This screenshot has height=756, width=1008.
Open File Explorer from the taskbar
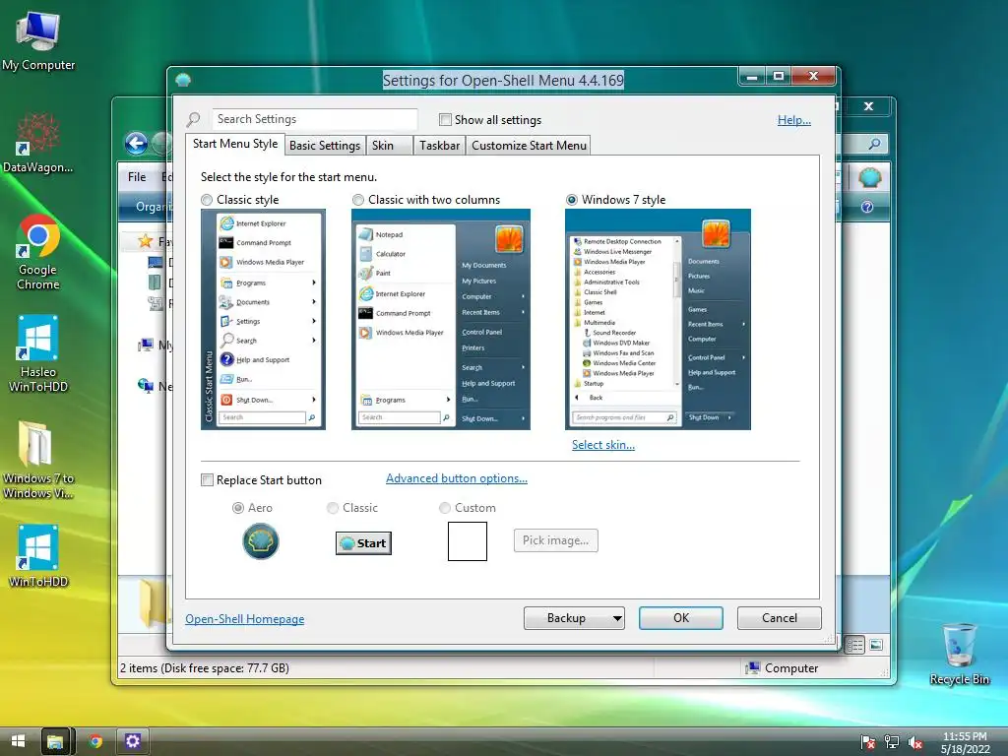point(55,742)
